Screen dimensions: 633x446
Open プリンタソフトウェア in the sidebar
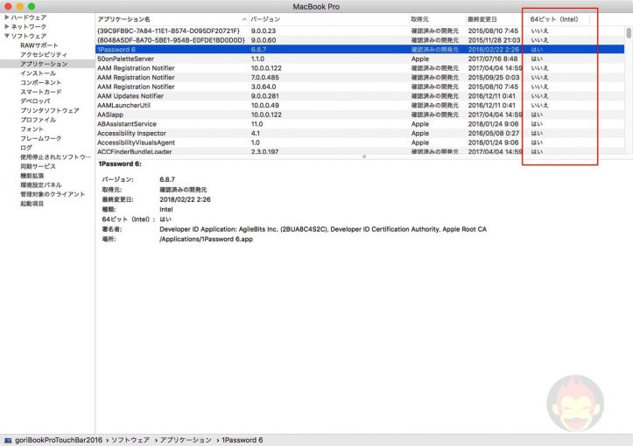pos(50,110)
